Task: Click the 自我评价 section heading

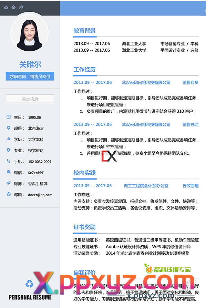Action: pyautogui.click(x=84, y=273)
